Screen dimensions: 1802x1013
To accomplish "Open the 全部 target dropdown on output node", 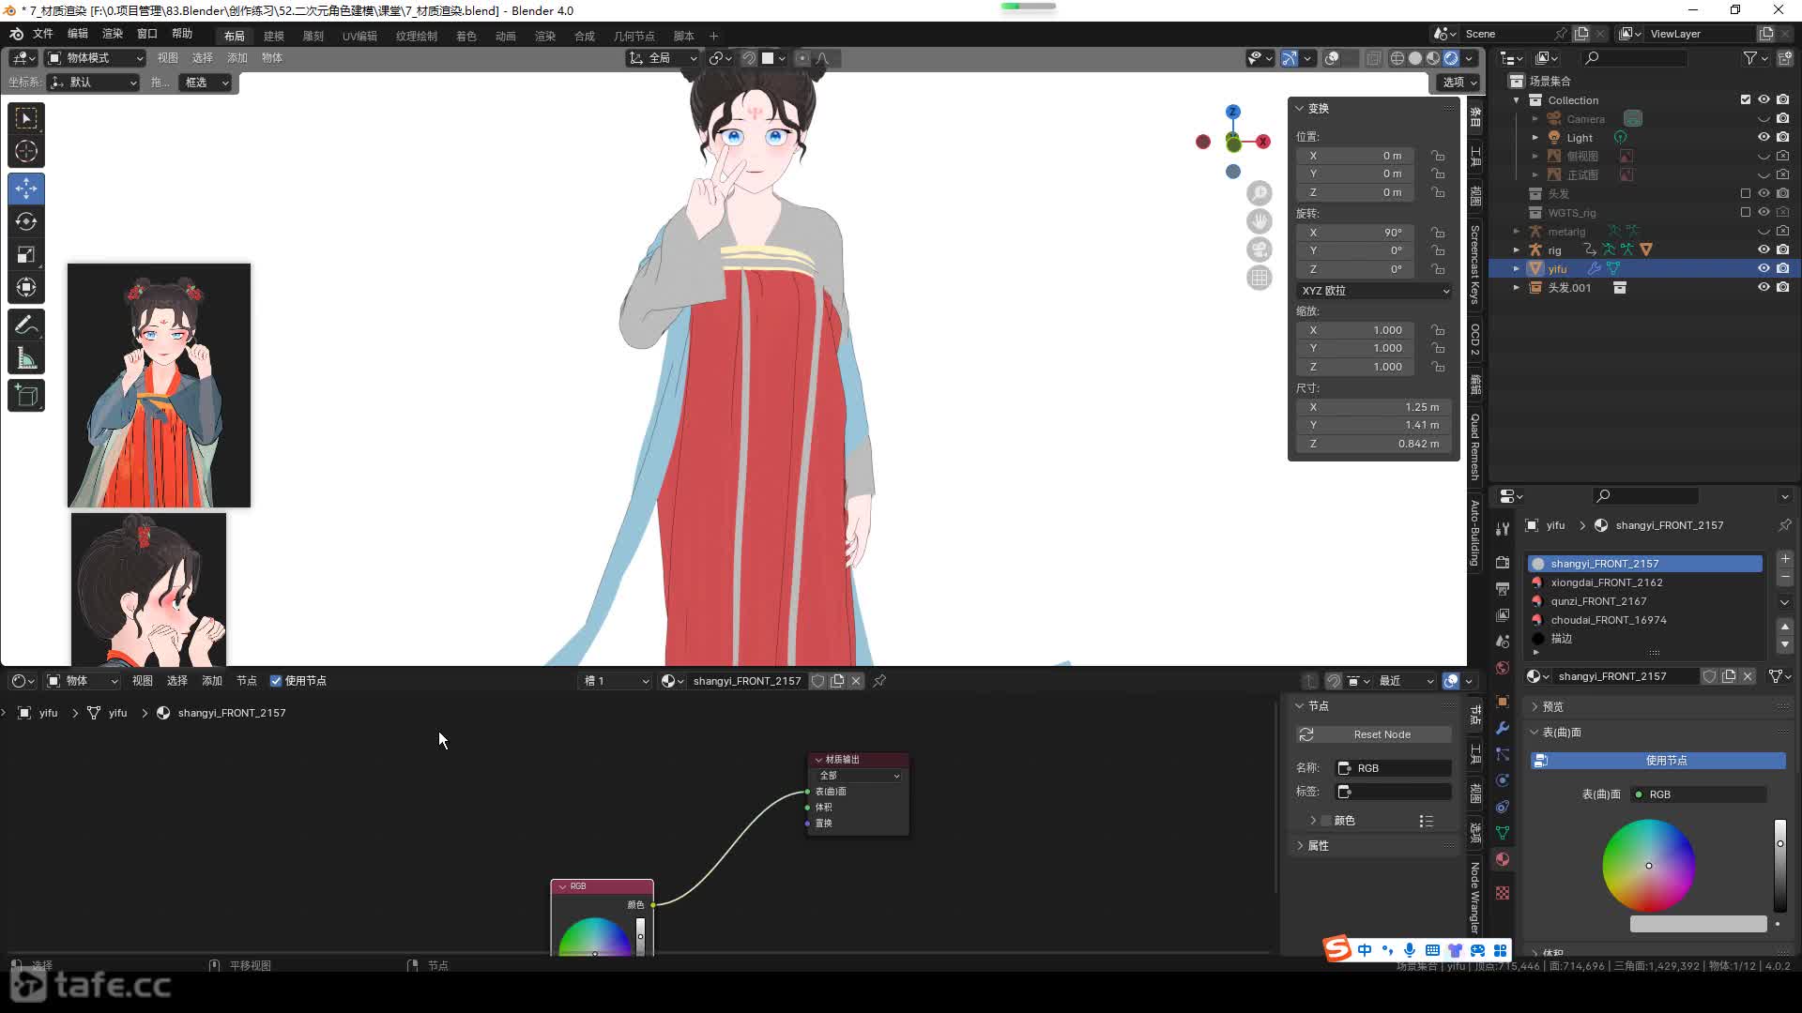I will (859, 776).
